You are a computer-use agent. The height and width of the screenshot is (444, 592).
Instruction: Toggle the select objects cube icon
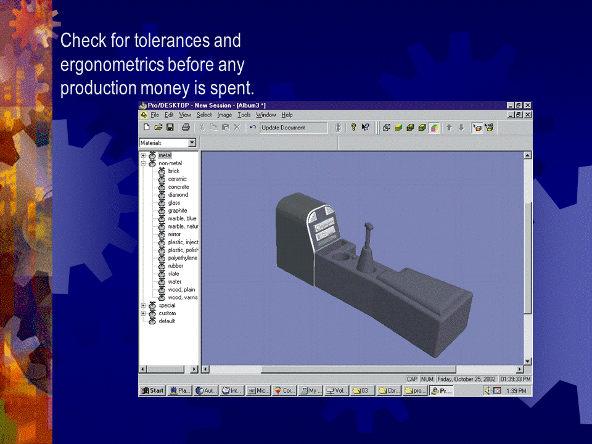click(477, 128)
